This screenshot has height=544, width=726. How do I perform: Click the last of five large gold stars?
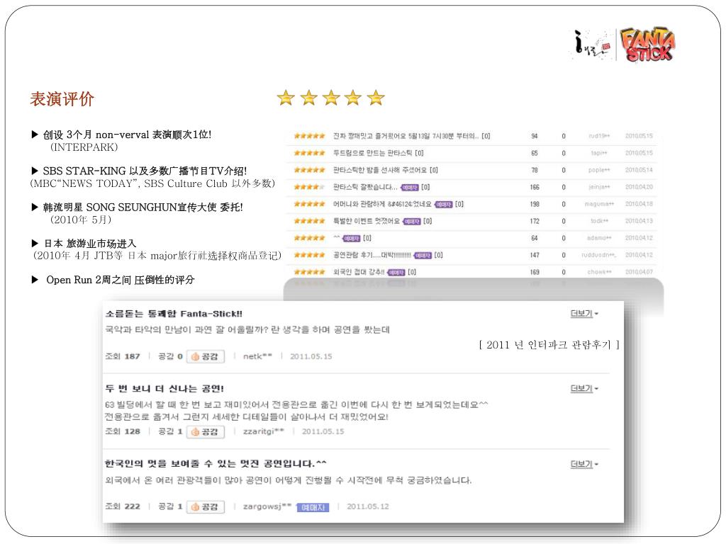click(376, 98)
